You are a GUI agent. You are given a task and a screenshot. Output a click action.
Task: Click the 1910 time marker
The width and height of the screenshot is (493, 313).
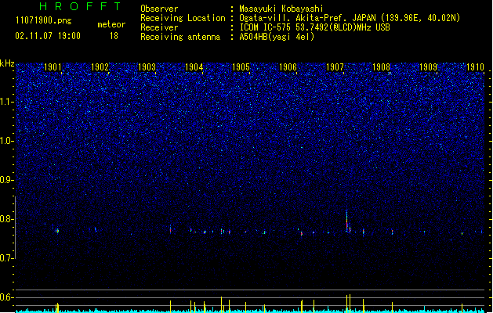coord(475,67)
